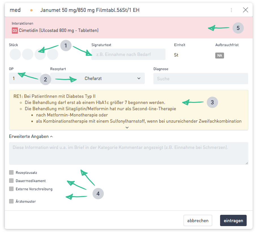Click the Diagnose Suche field

(x=201, y=79)
